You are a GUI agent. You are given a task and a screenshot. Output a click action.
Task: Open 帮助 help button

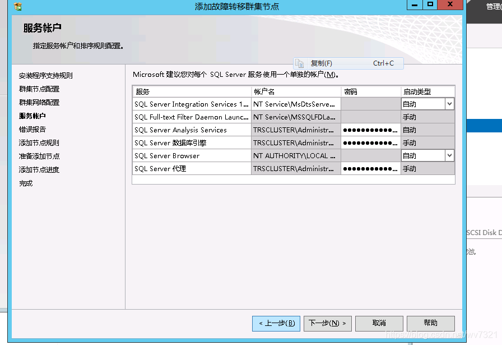click(431, 323)
